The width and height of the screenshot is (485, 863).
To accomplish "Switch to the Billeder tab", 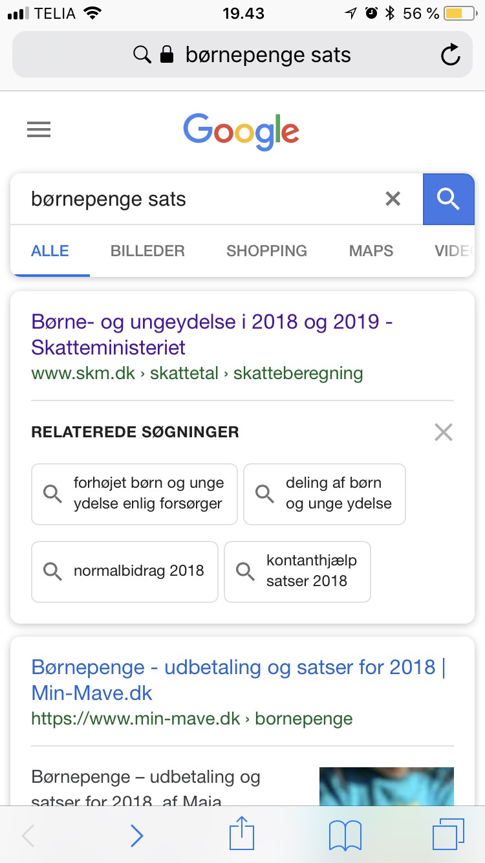I will tap(147, 251).
